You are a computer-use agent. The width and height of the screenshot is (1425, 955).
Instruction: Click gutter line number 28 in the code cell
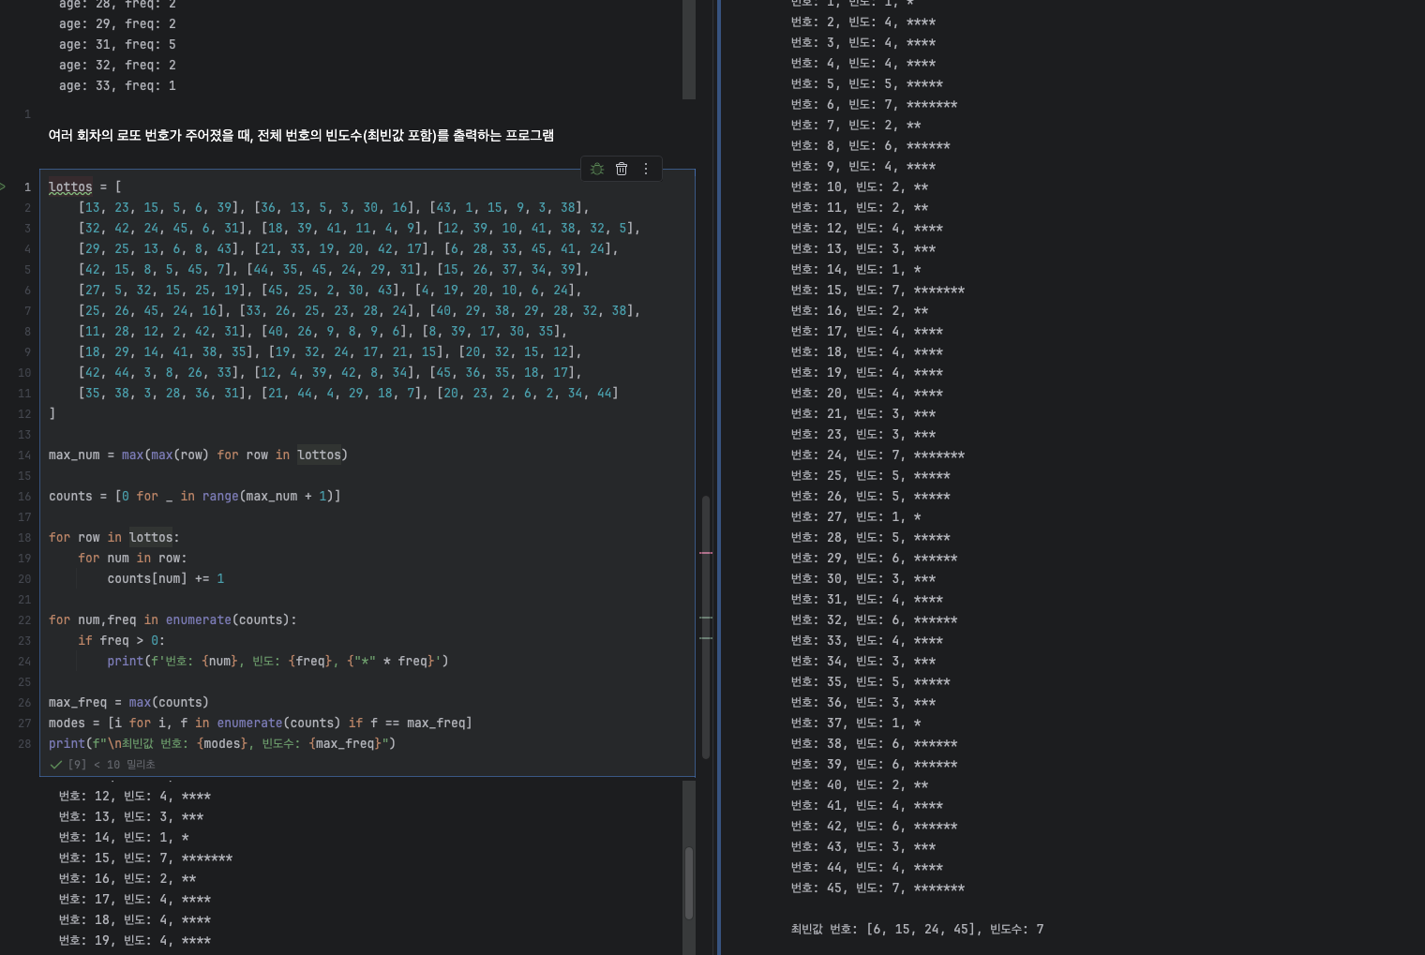[24, 743]
